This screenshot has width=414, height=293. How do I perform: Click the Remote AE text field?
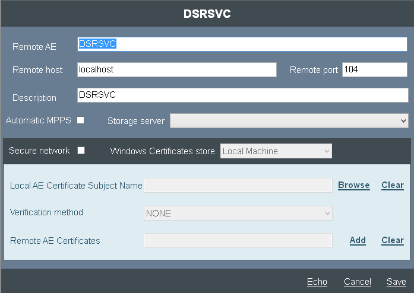click(x=242, y=45)
